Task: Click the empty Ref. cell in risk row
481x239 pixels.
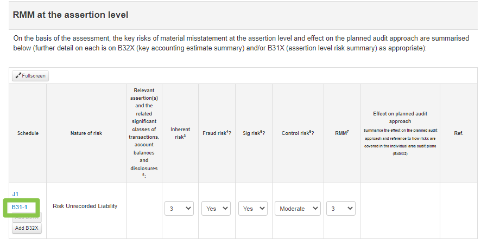Action: point(459,211)
